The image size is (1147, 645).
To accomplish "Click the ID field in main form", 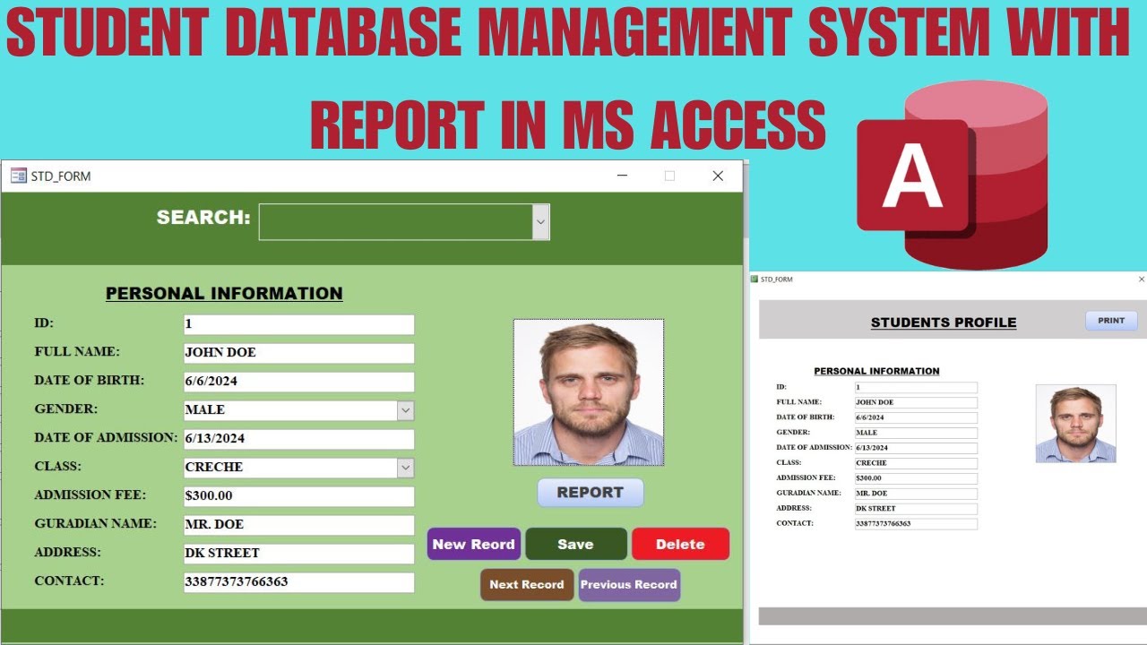I will pos(298,324).
